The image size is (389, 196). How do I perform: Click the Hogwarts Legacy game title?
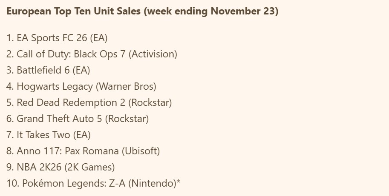coord(55,86)
